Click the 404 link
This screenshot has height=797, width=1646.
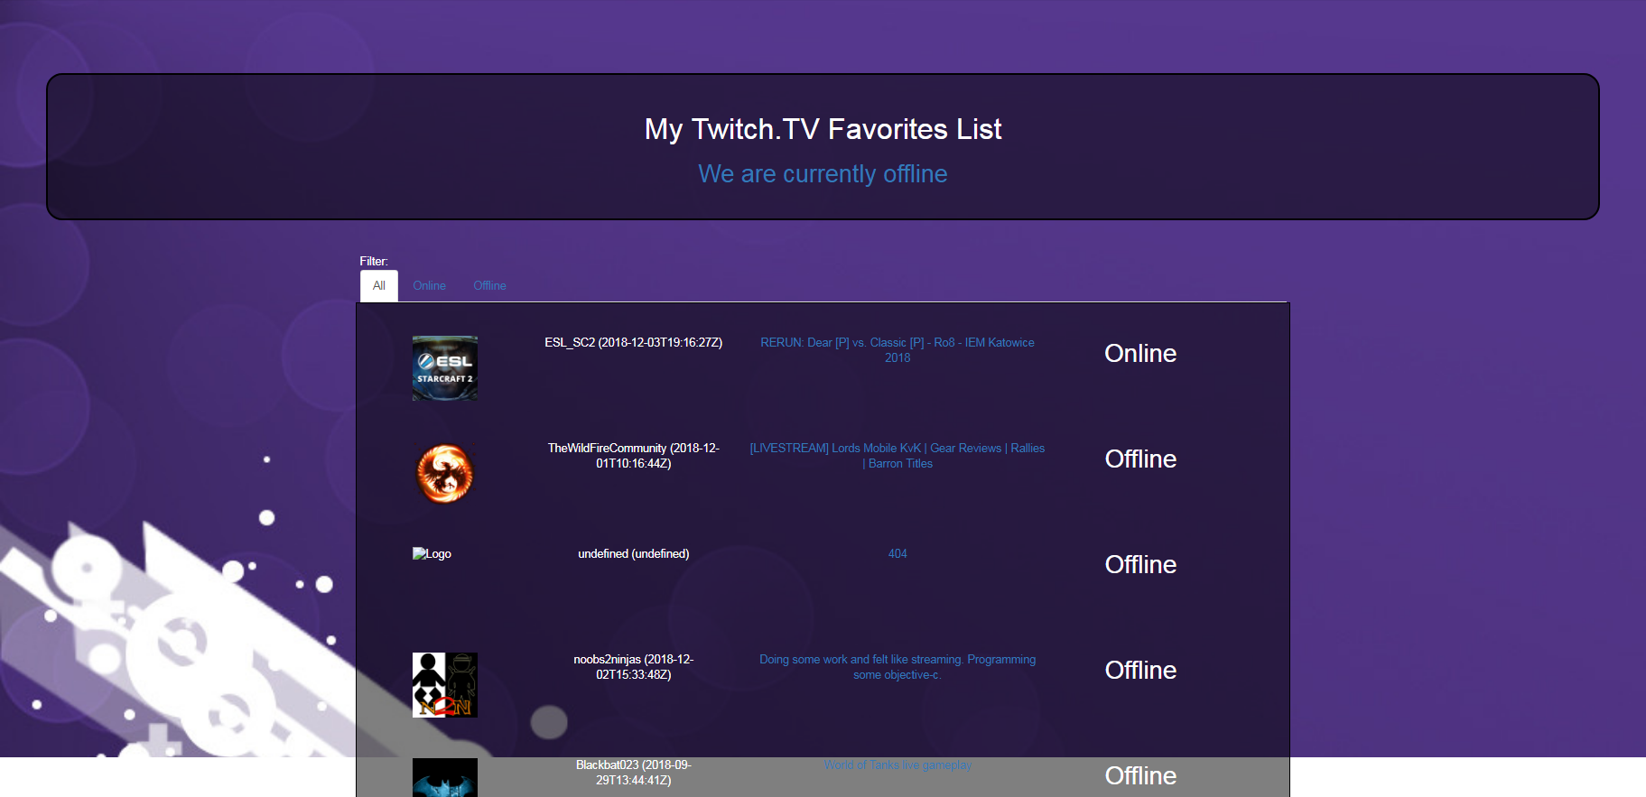[897, 554]
